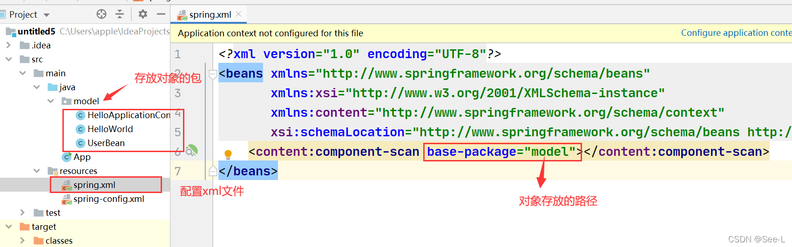This screenshot has height=247, width=792.
Task: Collapse the target folder
Action: coord(8,227)
